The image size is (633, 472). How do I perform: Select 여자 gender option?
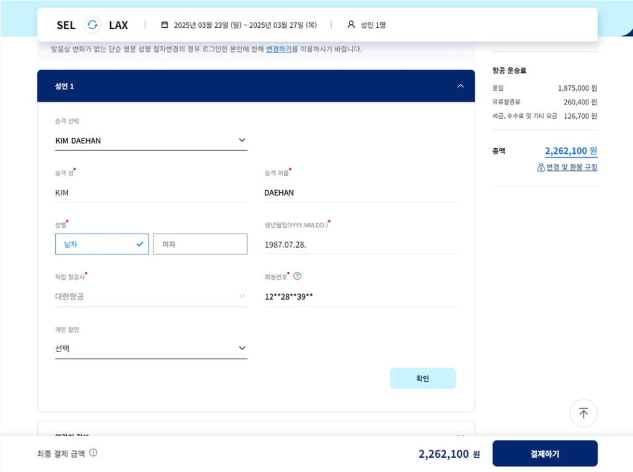click(x=200, y=244)
